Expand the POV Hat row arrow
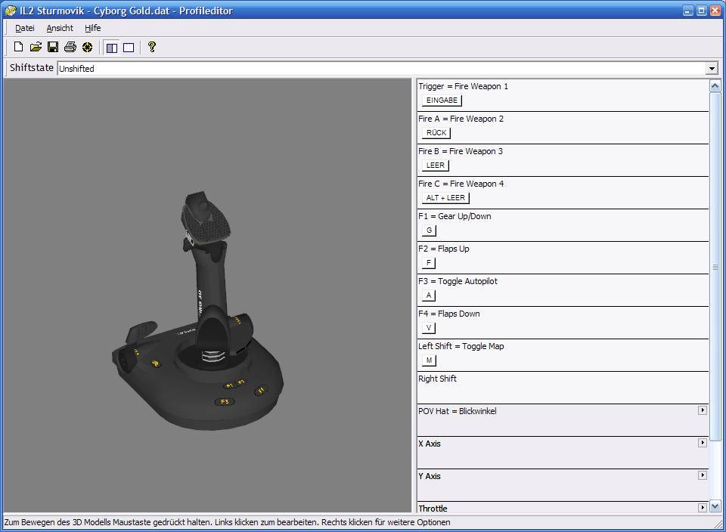The width and height of the screenshot is (726, 532). 703,410
